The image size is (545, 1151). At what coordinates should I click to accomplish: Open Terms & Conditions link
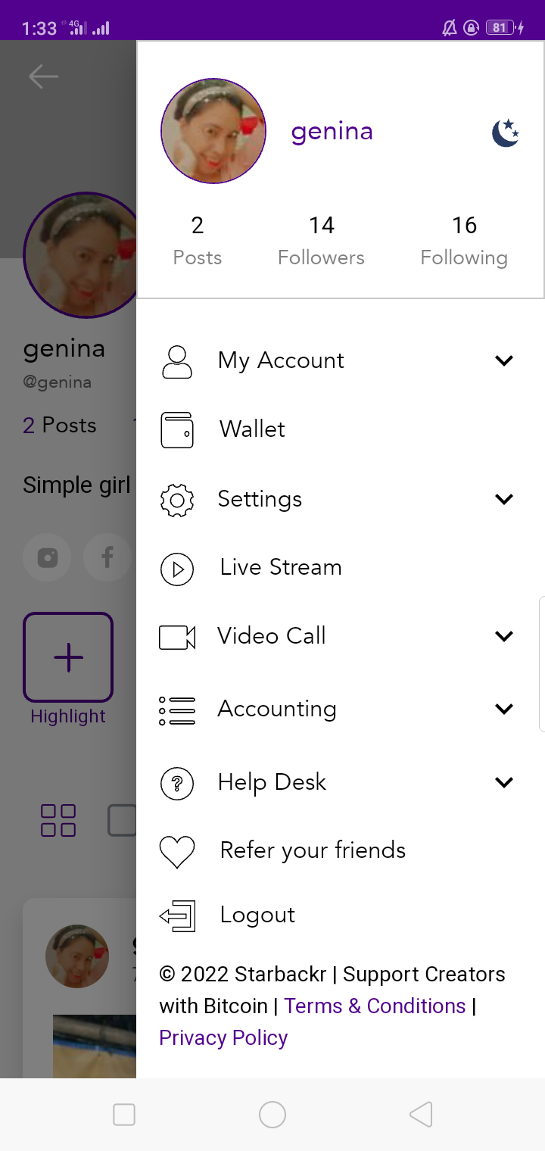click(375, 1006)
